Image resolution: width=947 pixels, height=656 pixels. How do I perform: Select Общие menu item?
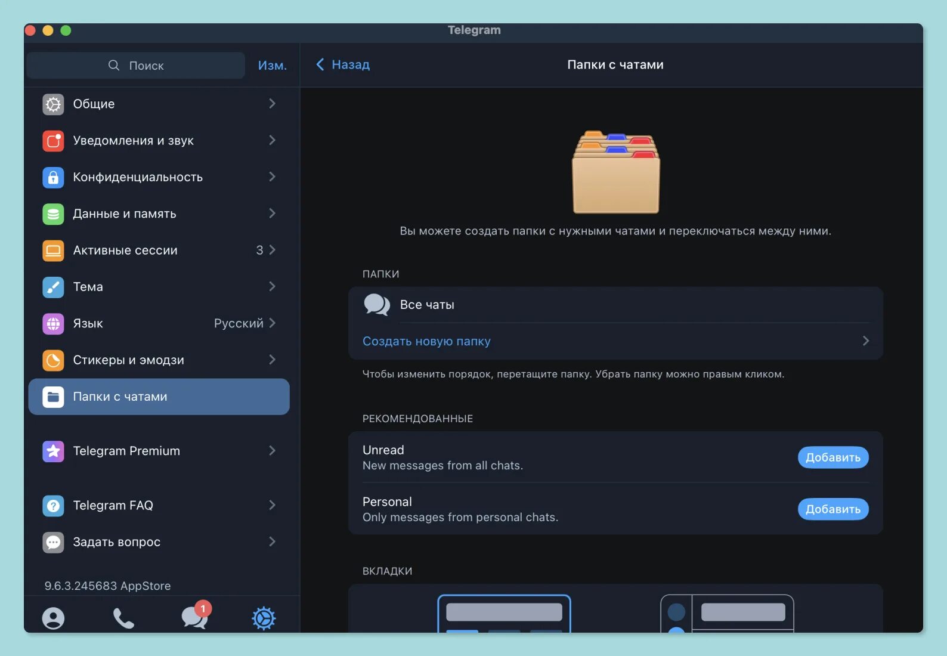coord(159,104)
